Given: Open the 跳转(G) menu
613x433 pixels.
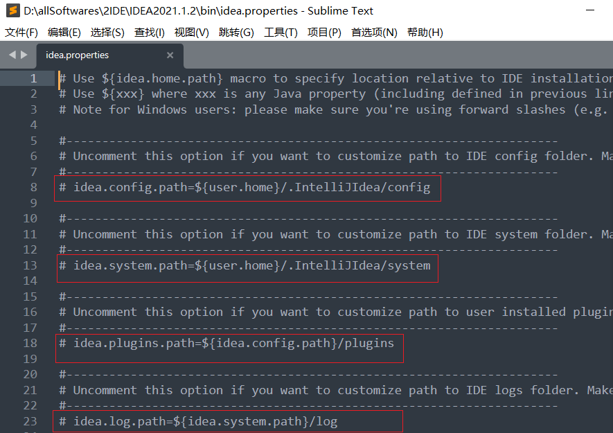Looking at the screenshot, I should pos(236,33).
